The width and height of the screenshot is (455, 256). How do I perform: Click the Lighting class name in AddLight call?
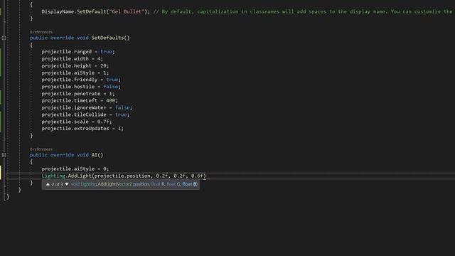pos(53,176)
